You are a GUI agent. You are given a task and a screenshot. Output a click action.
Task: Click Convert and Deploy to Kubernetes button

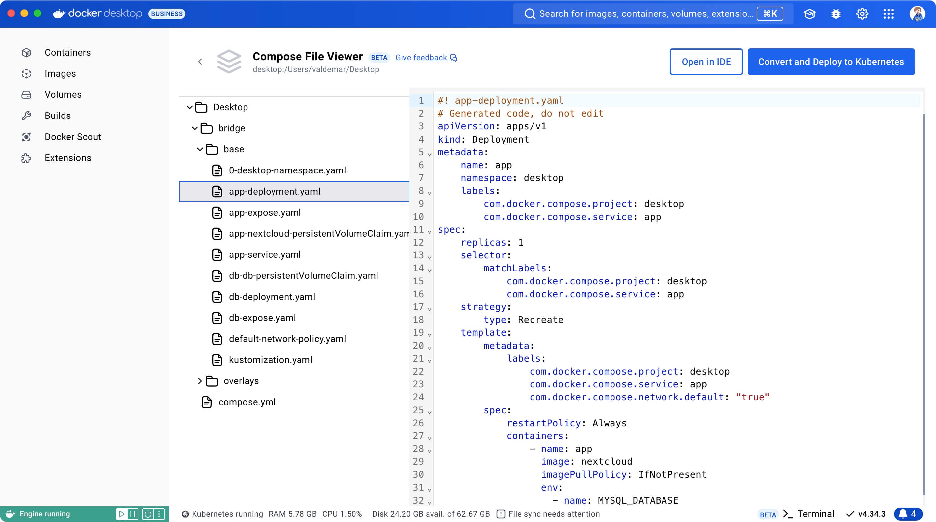click(x=831, y=62)
